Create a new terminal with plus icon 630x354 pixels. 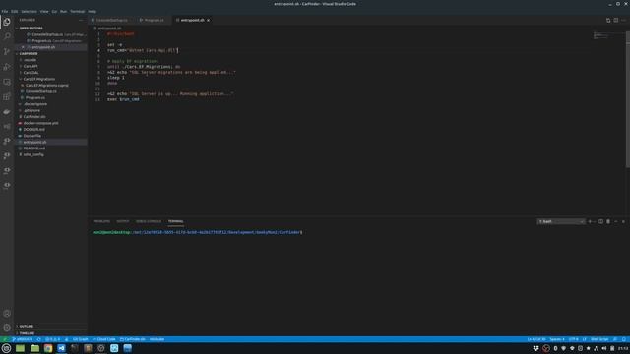tap(590, 221)
